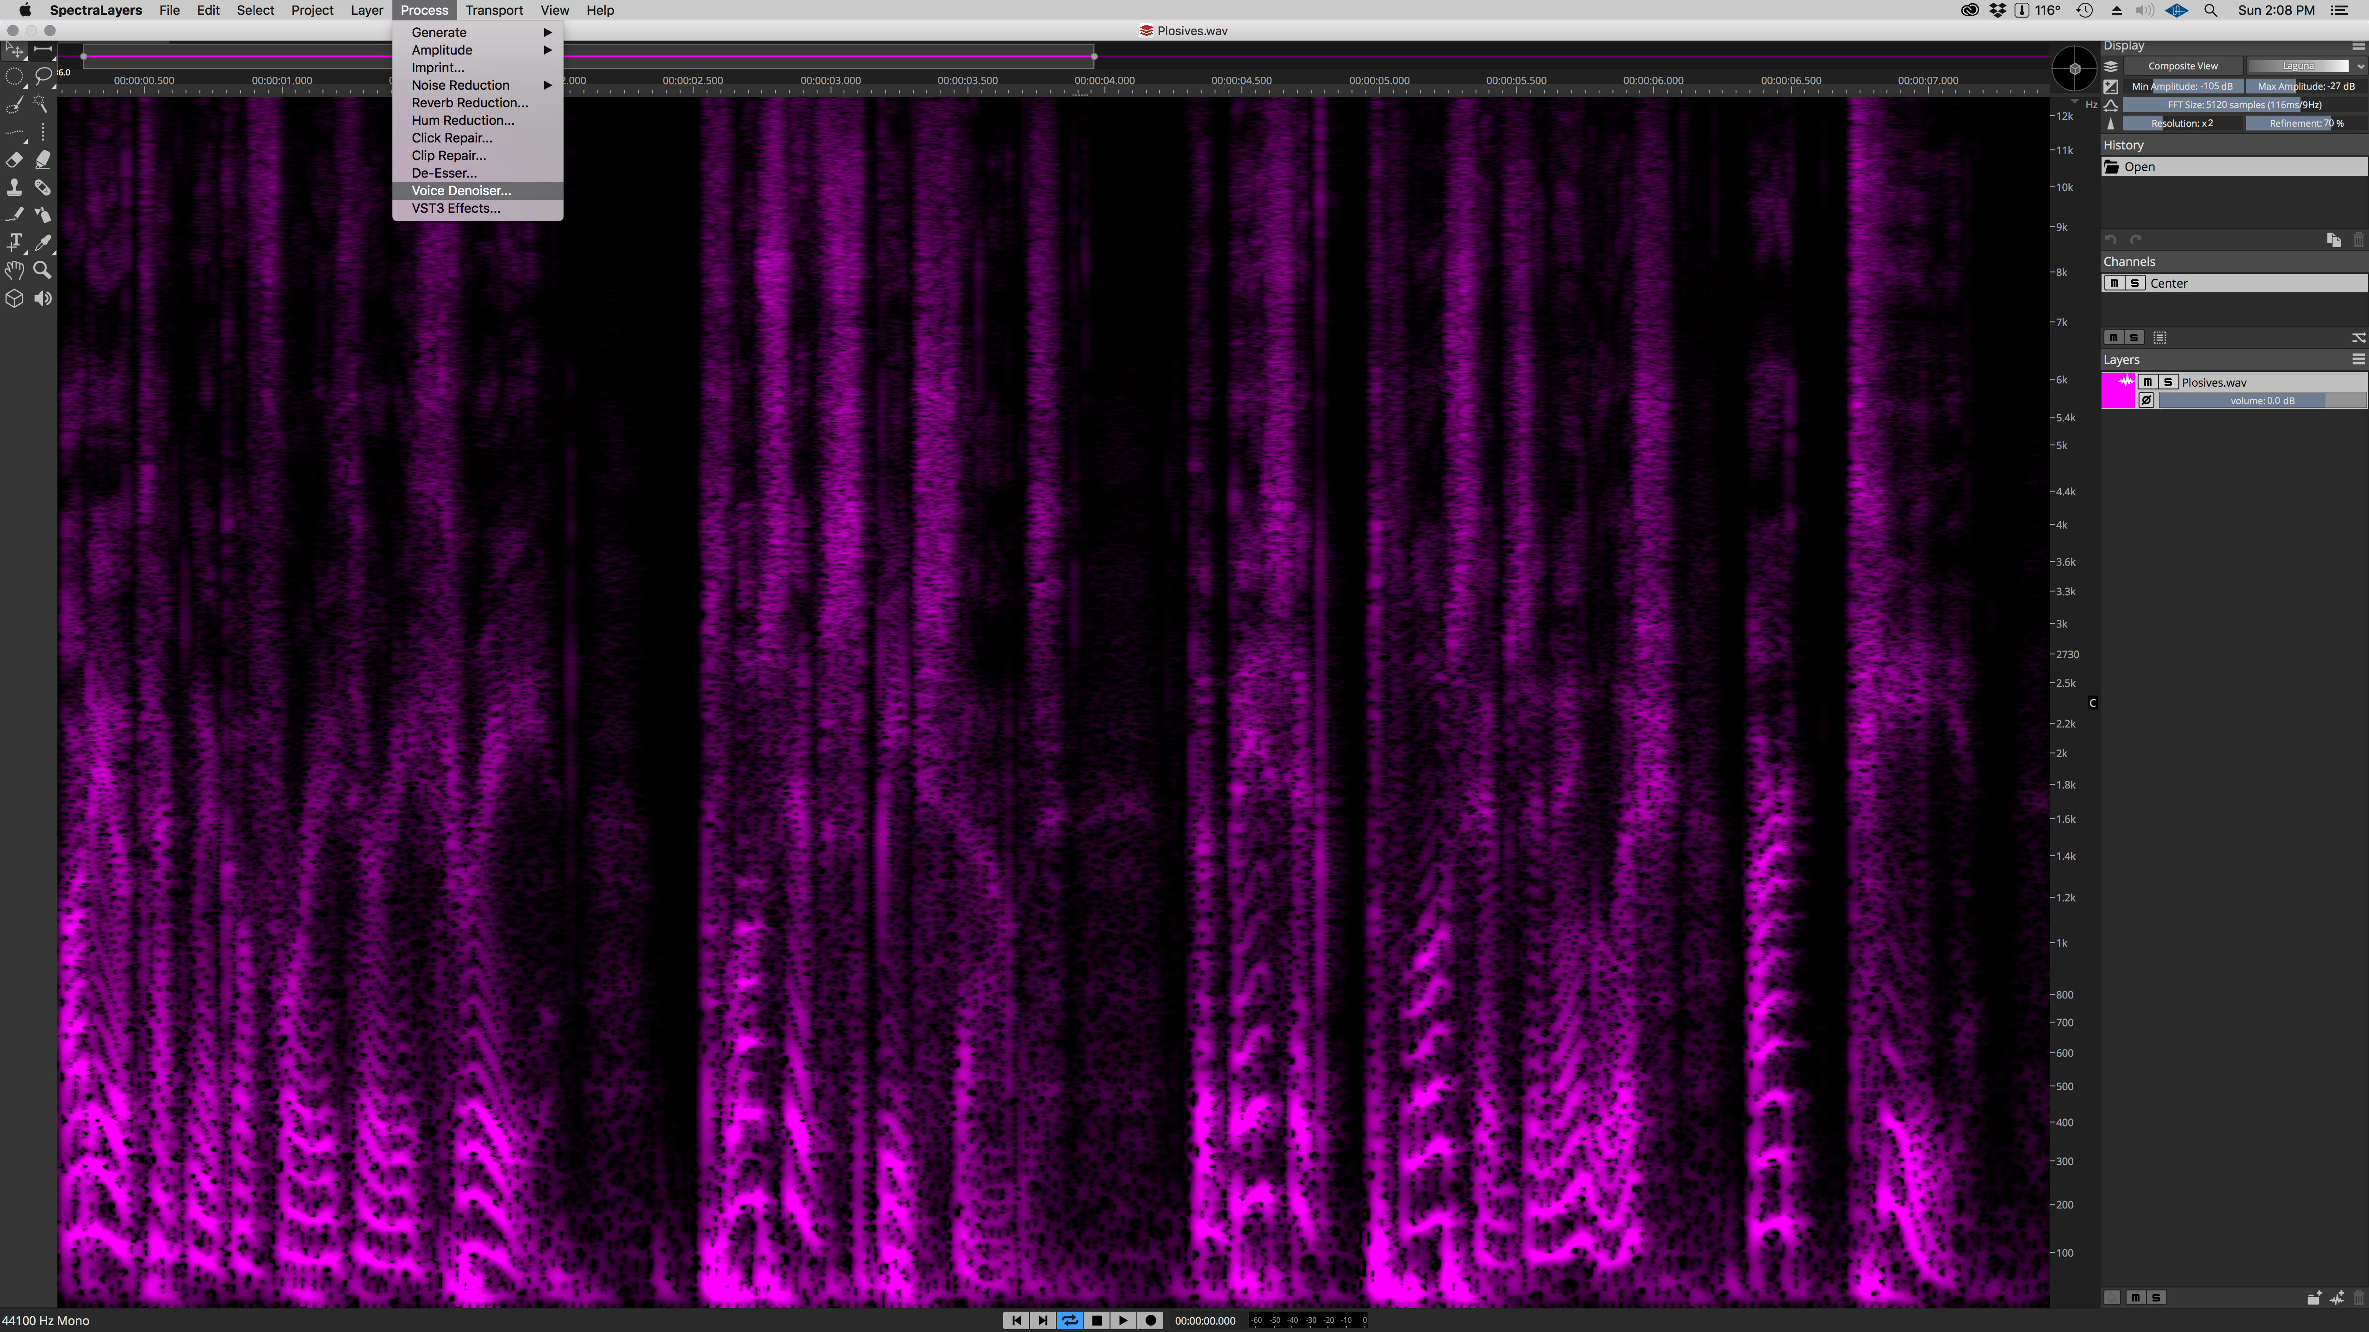Toggle phase invert on Plosives.wav layer
This screenshot has height=1332, width=2369.
pos(2146,400)
